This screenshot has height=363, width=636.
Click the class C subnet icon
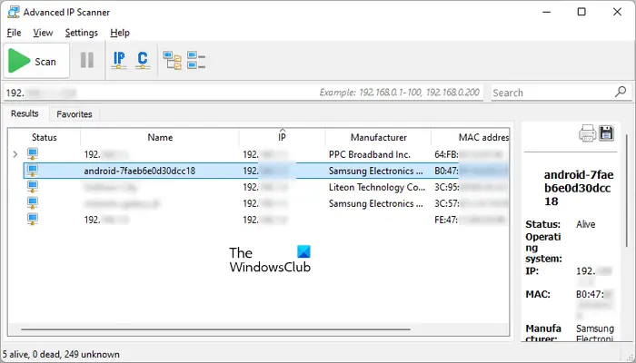pos(143,61)
